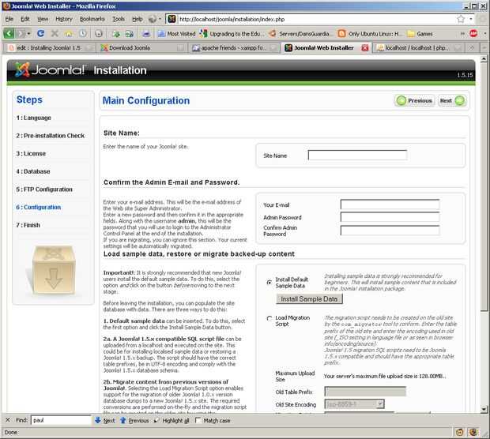
Task: Open the 'Only Ubuntu Linux' bookmark
Action: 369,34
